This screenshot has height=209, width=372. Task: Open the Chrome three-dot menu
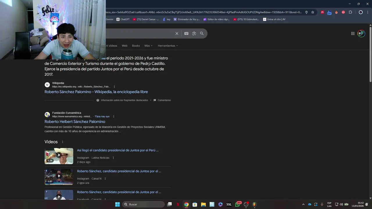pos(367,12)
